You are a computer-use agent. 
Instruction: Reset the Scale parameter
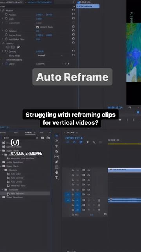pyautogui.click(x=73, y=19)
